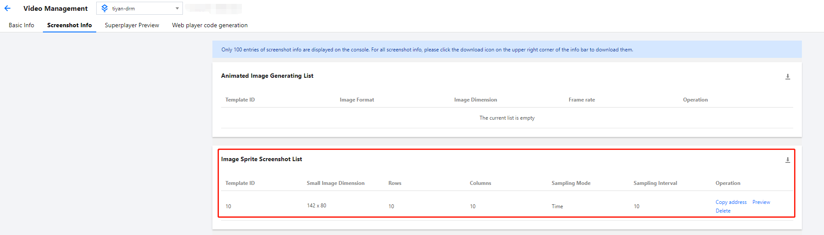Click the 142 x 80 dimension cell
This screenshot has height=235, width=824.
point(316,206)
